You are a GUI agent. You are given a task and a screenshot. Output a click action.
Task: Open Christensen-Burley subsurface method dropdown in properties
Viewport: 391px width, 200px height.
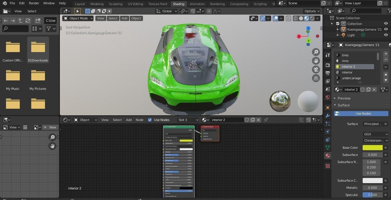point(376,140)
